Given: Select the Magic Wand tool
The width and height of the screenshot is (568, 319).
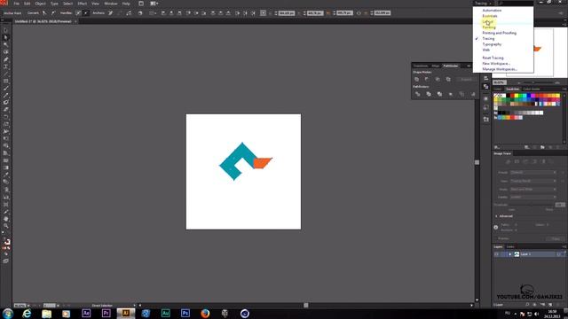Looking at the screenshot, I should (x=6, y=45).
